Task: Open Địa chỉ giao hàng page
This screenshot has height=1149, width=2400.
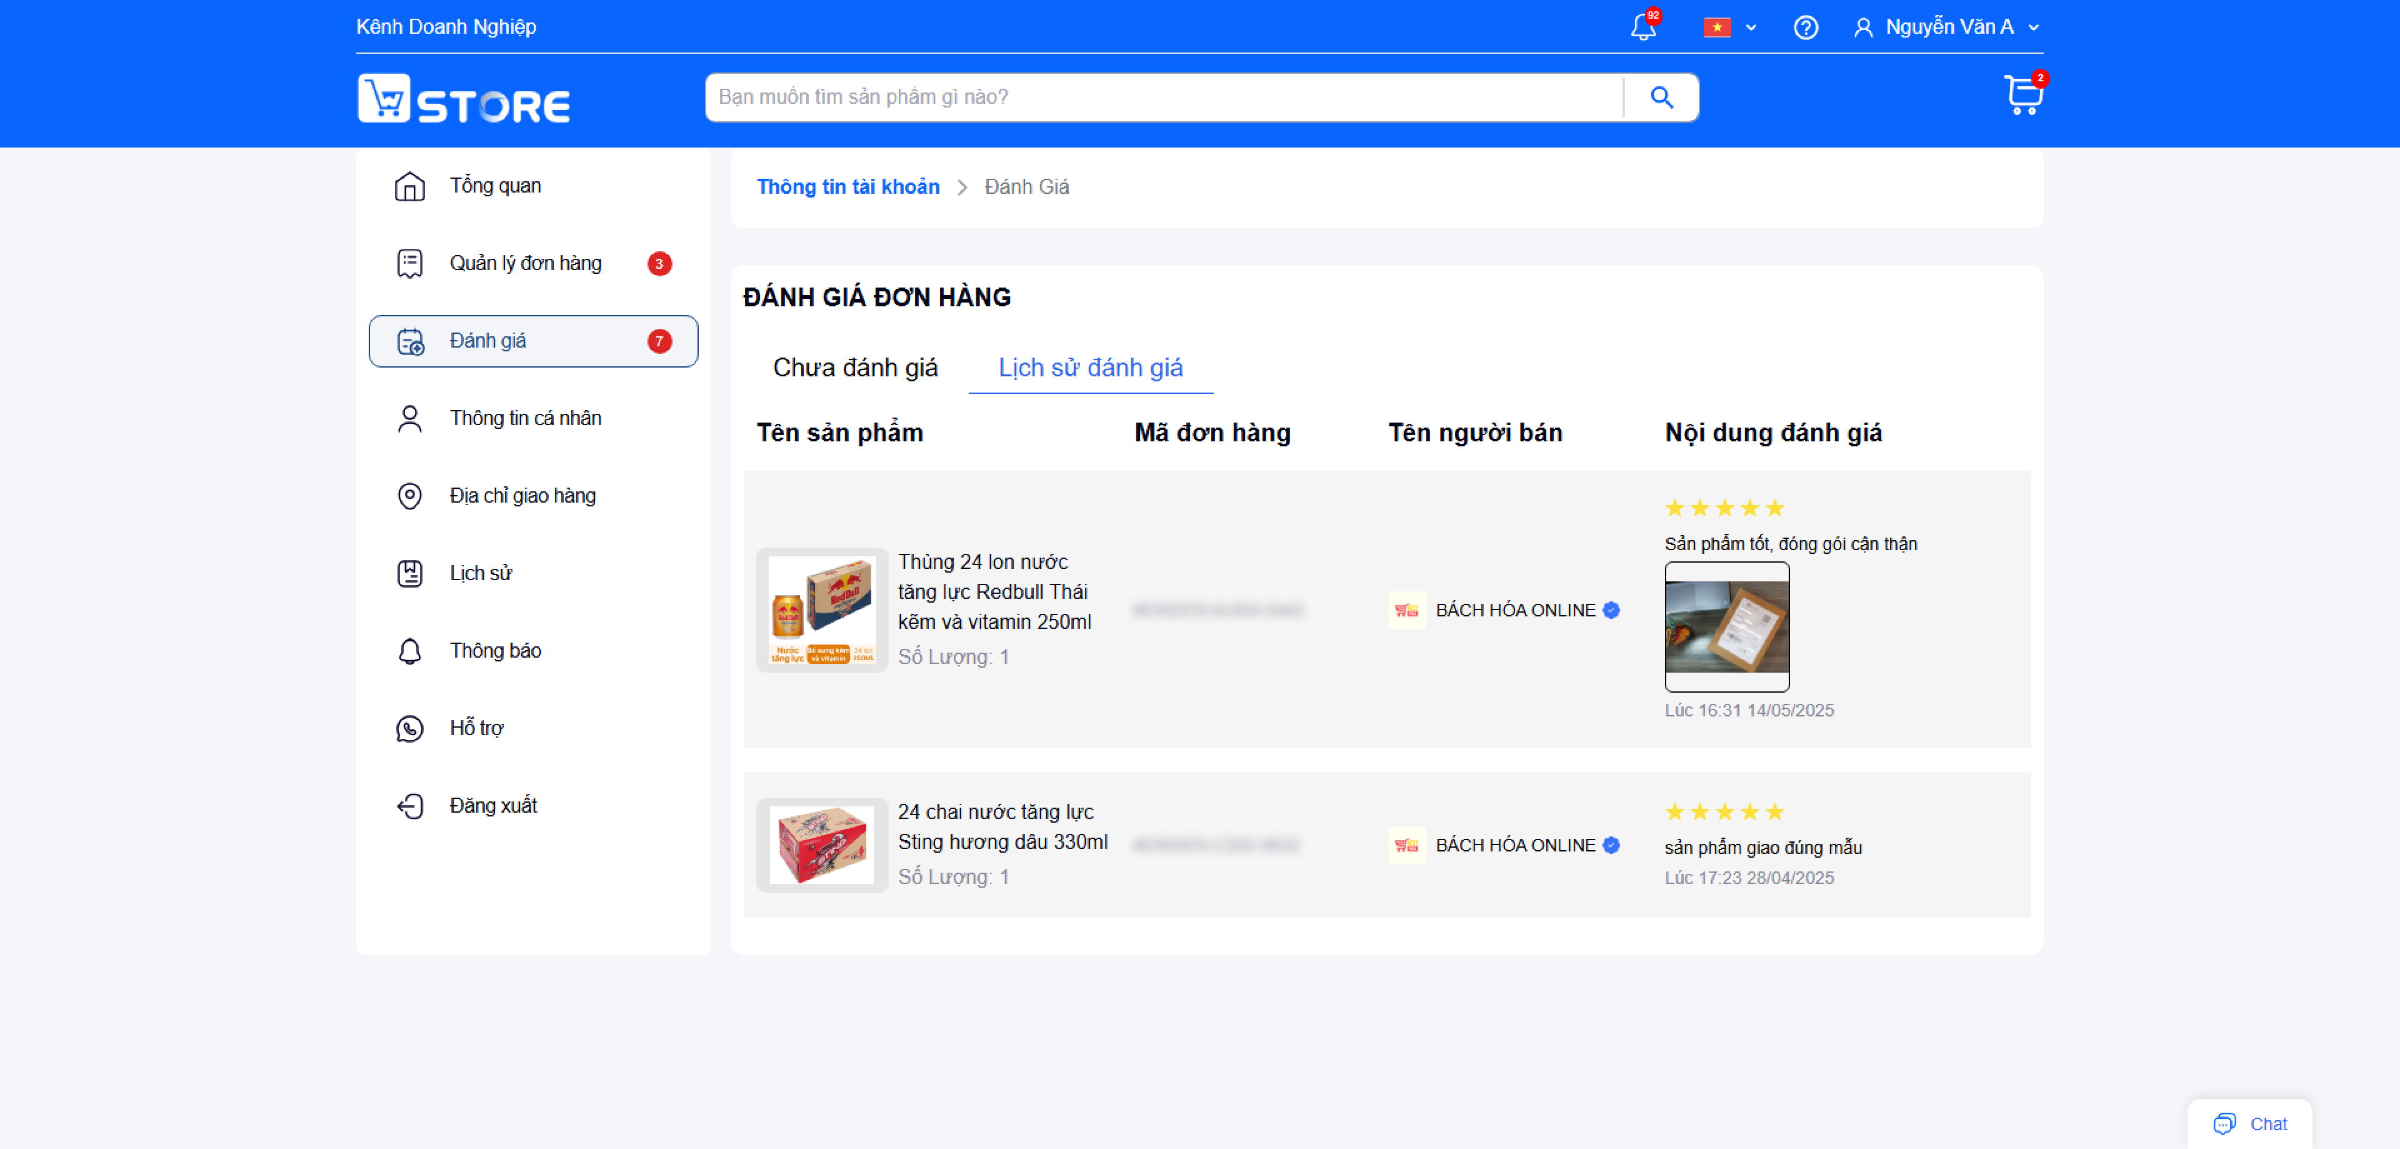Action: pyautogui.click(x=533, y=496)
